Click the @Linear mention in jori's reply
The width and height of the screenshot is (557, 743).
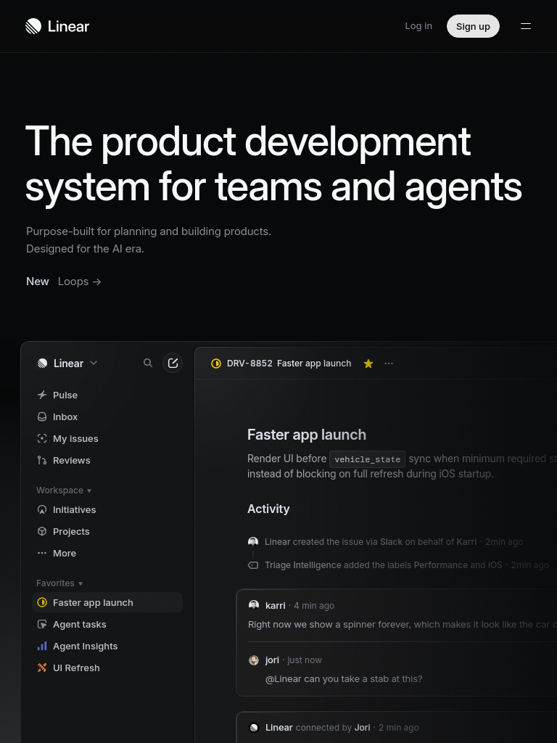coord(284,679)
